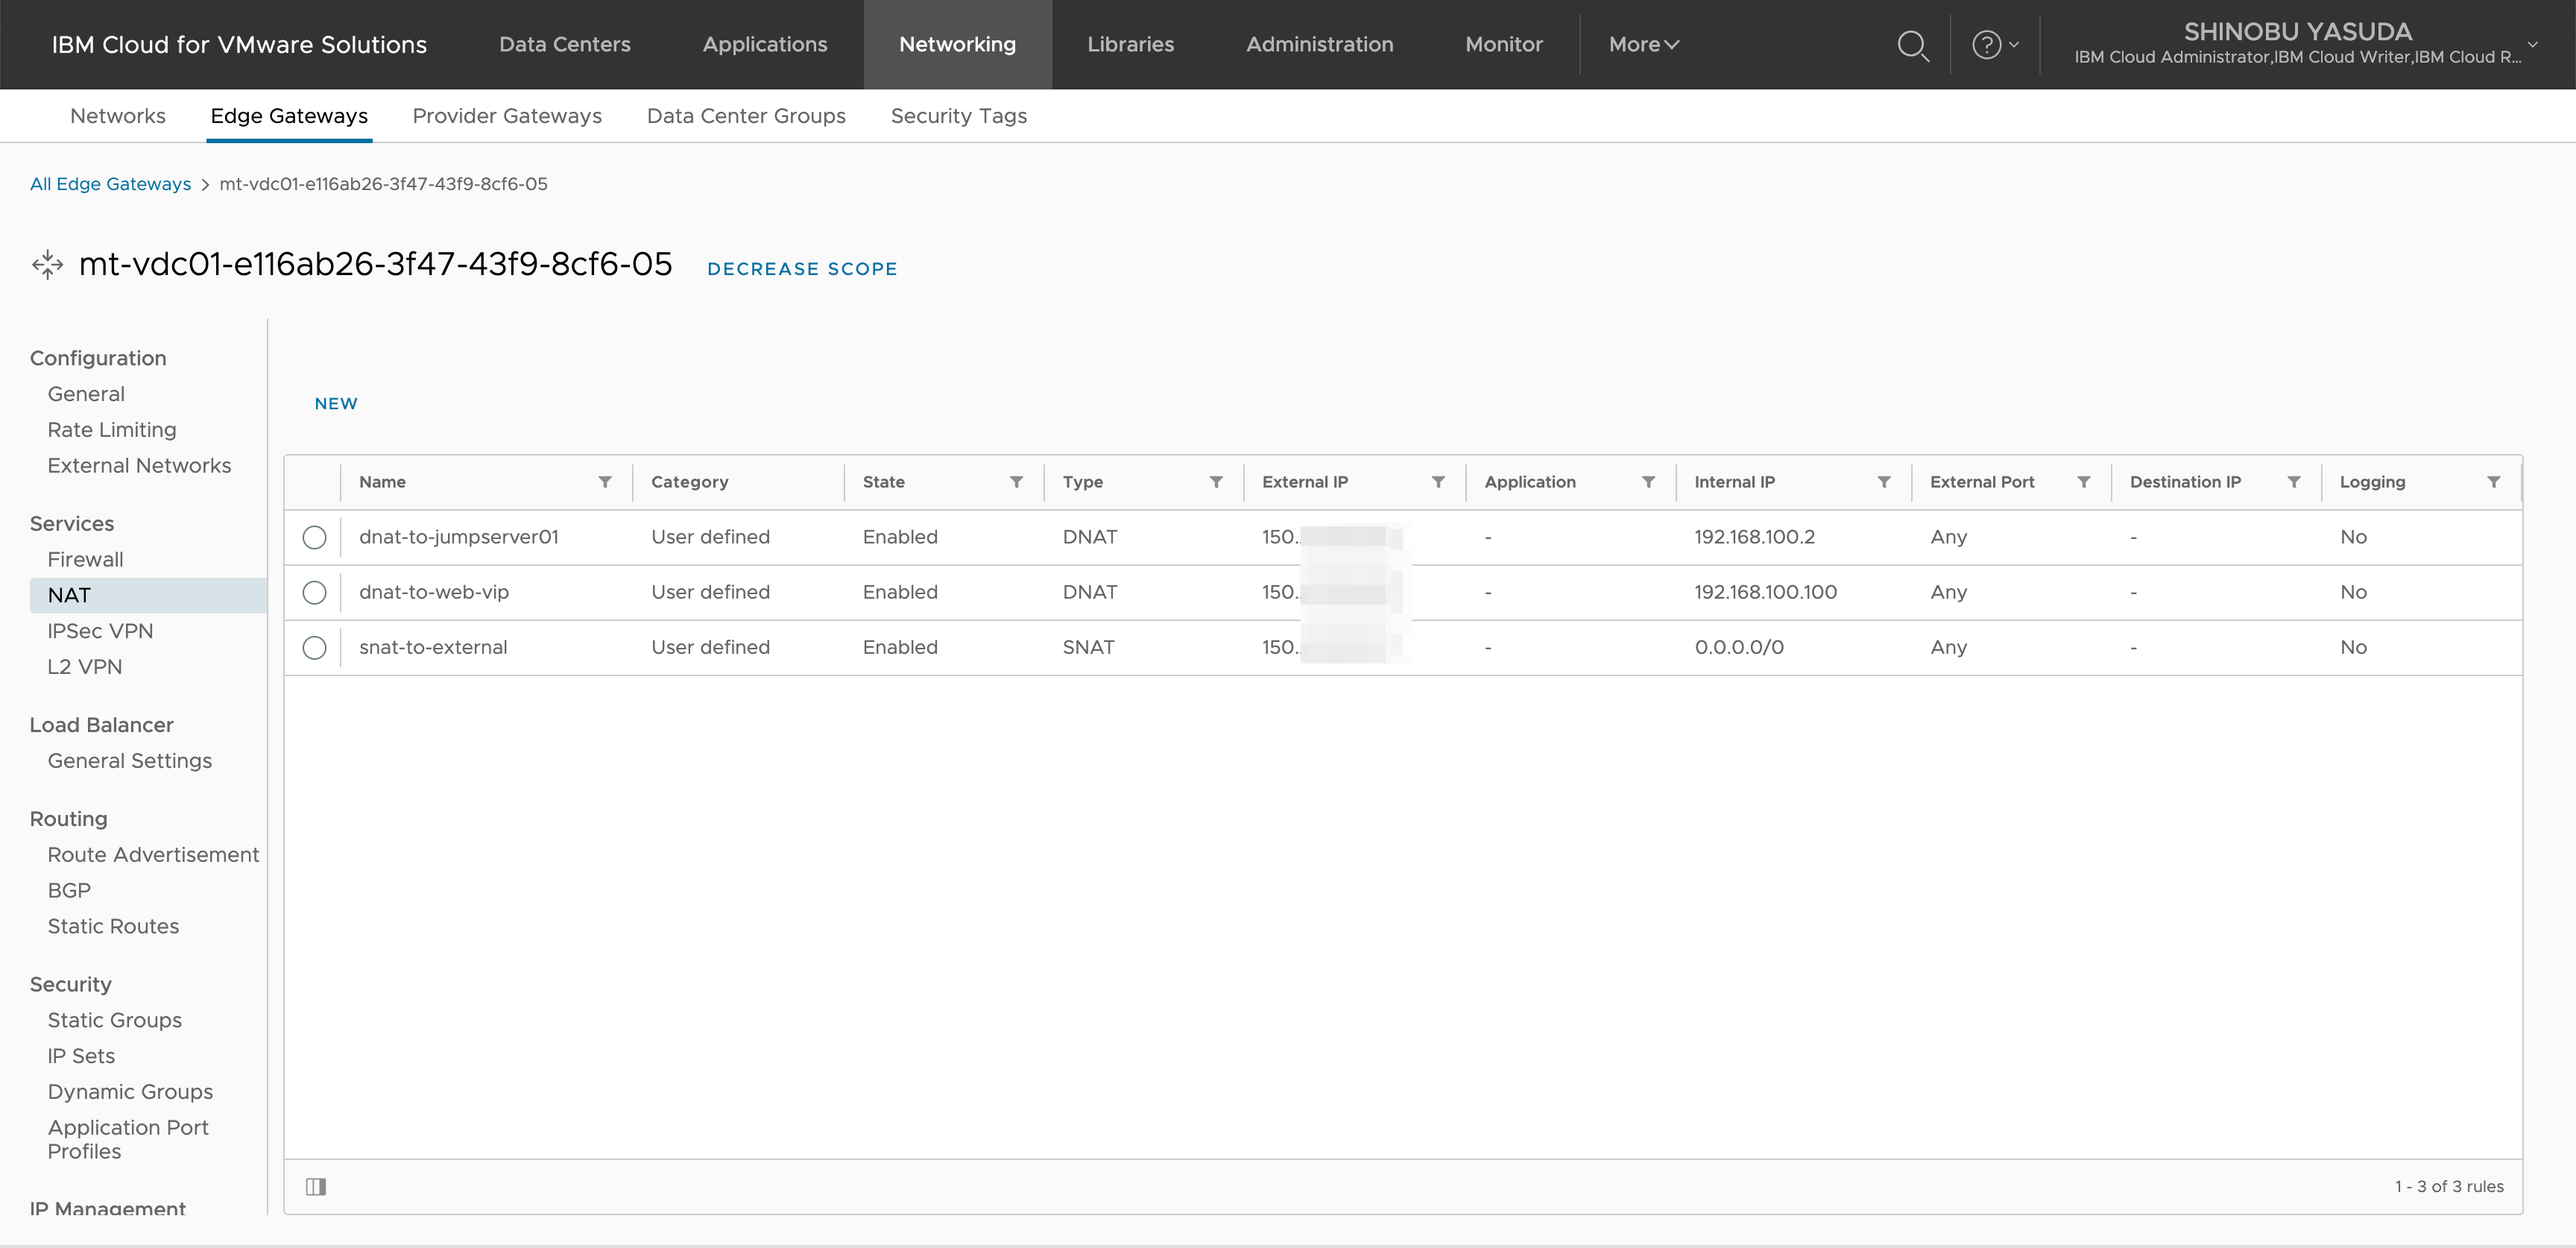Click the search magnifier icon

tap(1912, 45)
